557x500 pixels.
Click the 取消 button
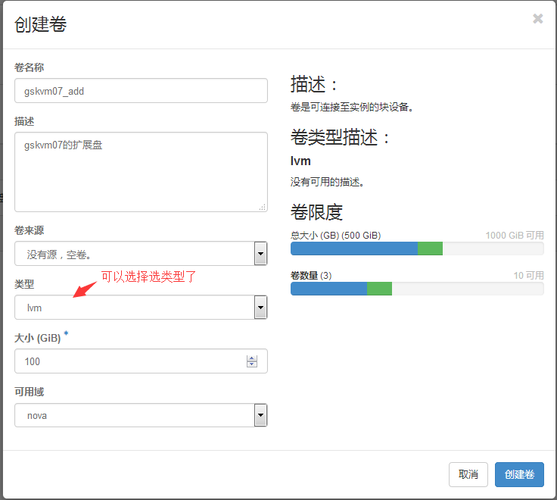[468, 474]
